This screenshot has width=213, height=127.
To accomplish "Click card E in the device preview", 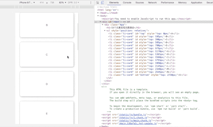I will 47,113.
